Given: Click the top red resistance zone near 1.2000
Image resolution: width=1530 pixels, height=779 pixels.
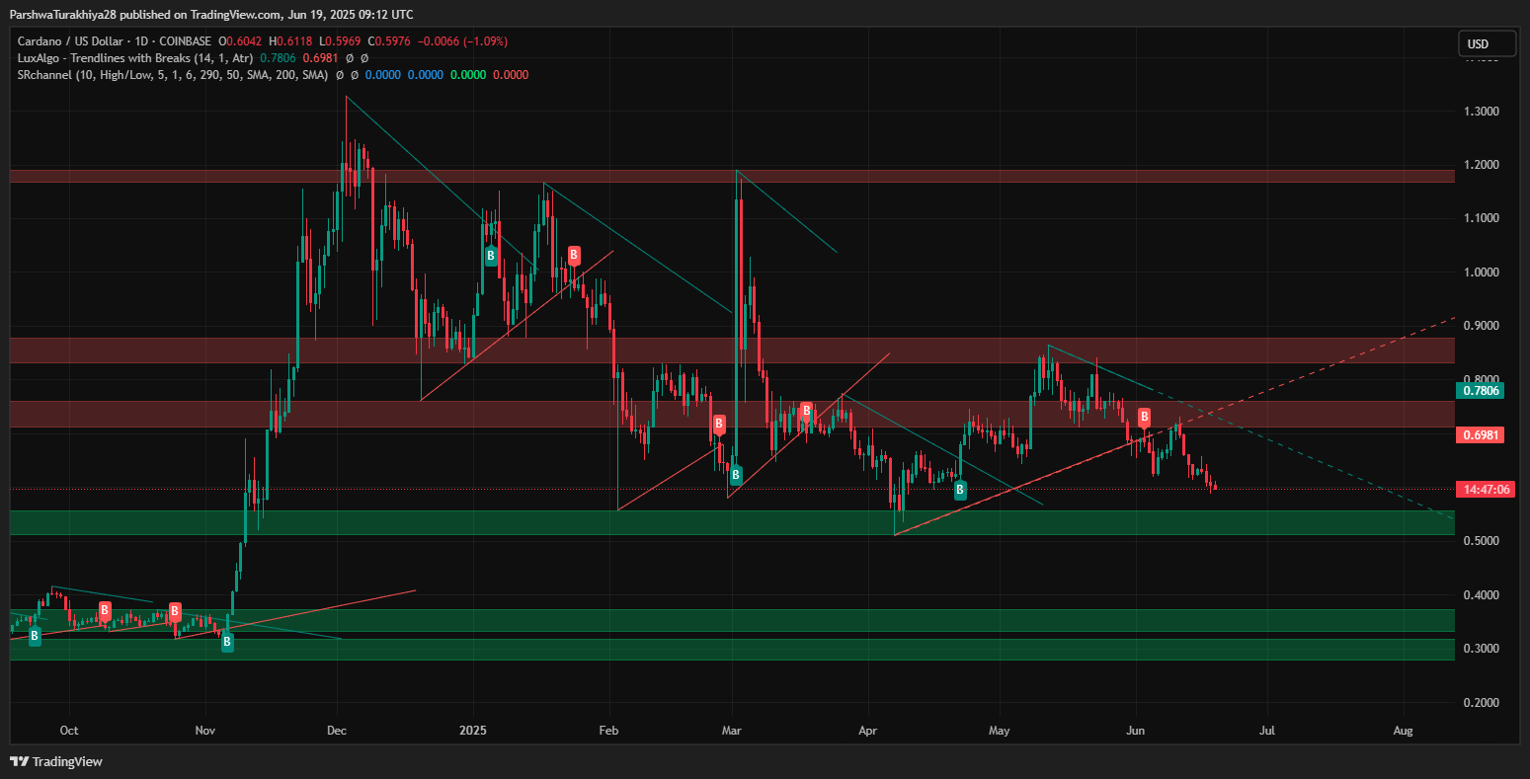Looking at the screenshot, I should tap(731, 176).
